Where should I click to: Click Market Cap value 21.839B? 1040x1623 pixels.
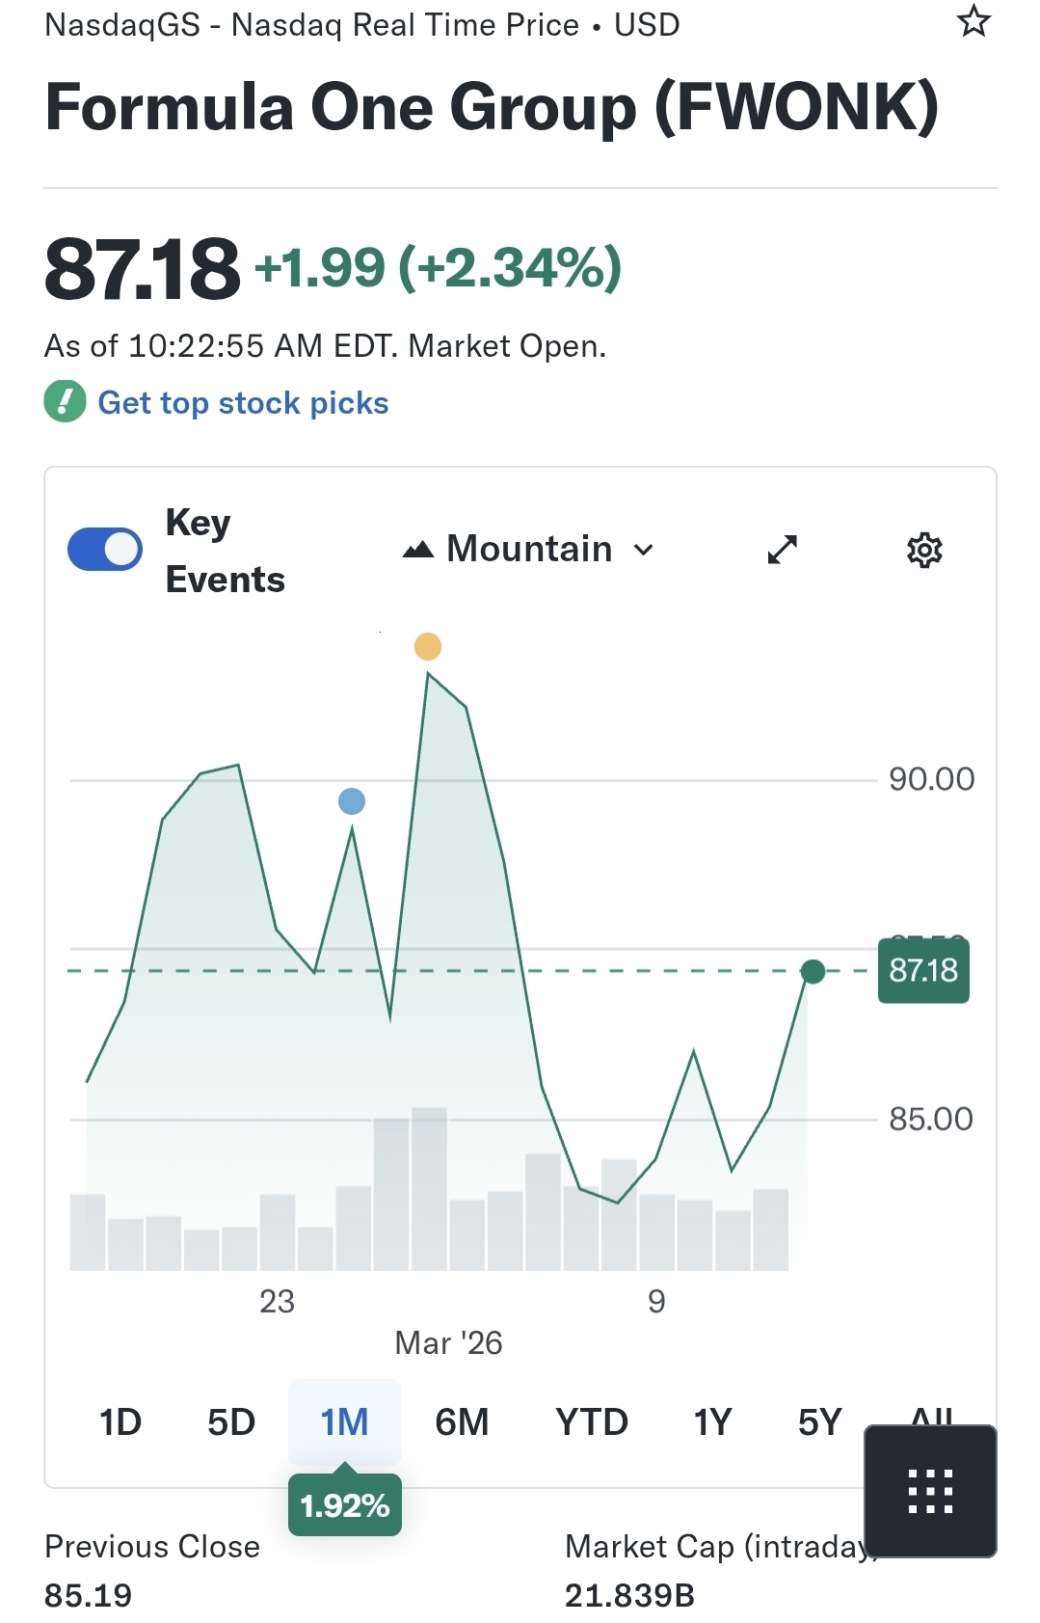[629, 1595]
